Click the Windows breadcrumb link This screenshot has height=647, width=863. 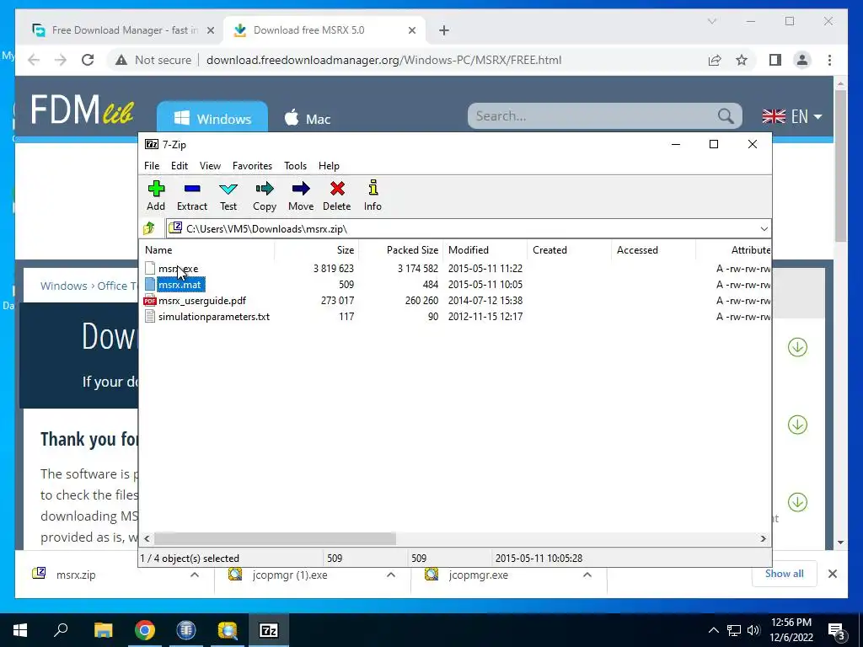[x=64, y=286]
